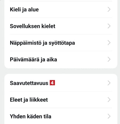Tap the arrow next to Sovelluksen kielet
Screen dimensions: 120x124
109,26
